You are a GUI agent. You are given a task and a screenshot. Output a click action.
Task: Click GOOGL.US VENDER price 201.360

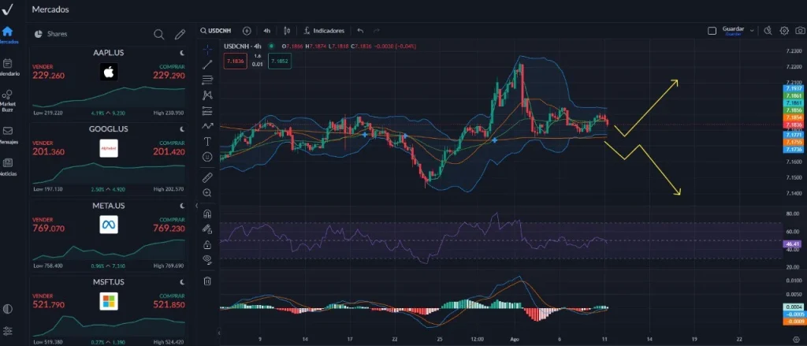48,152
